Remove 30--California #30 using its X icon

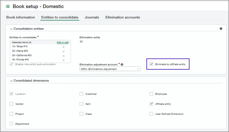(64, 56)
